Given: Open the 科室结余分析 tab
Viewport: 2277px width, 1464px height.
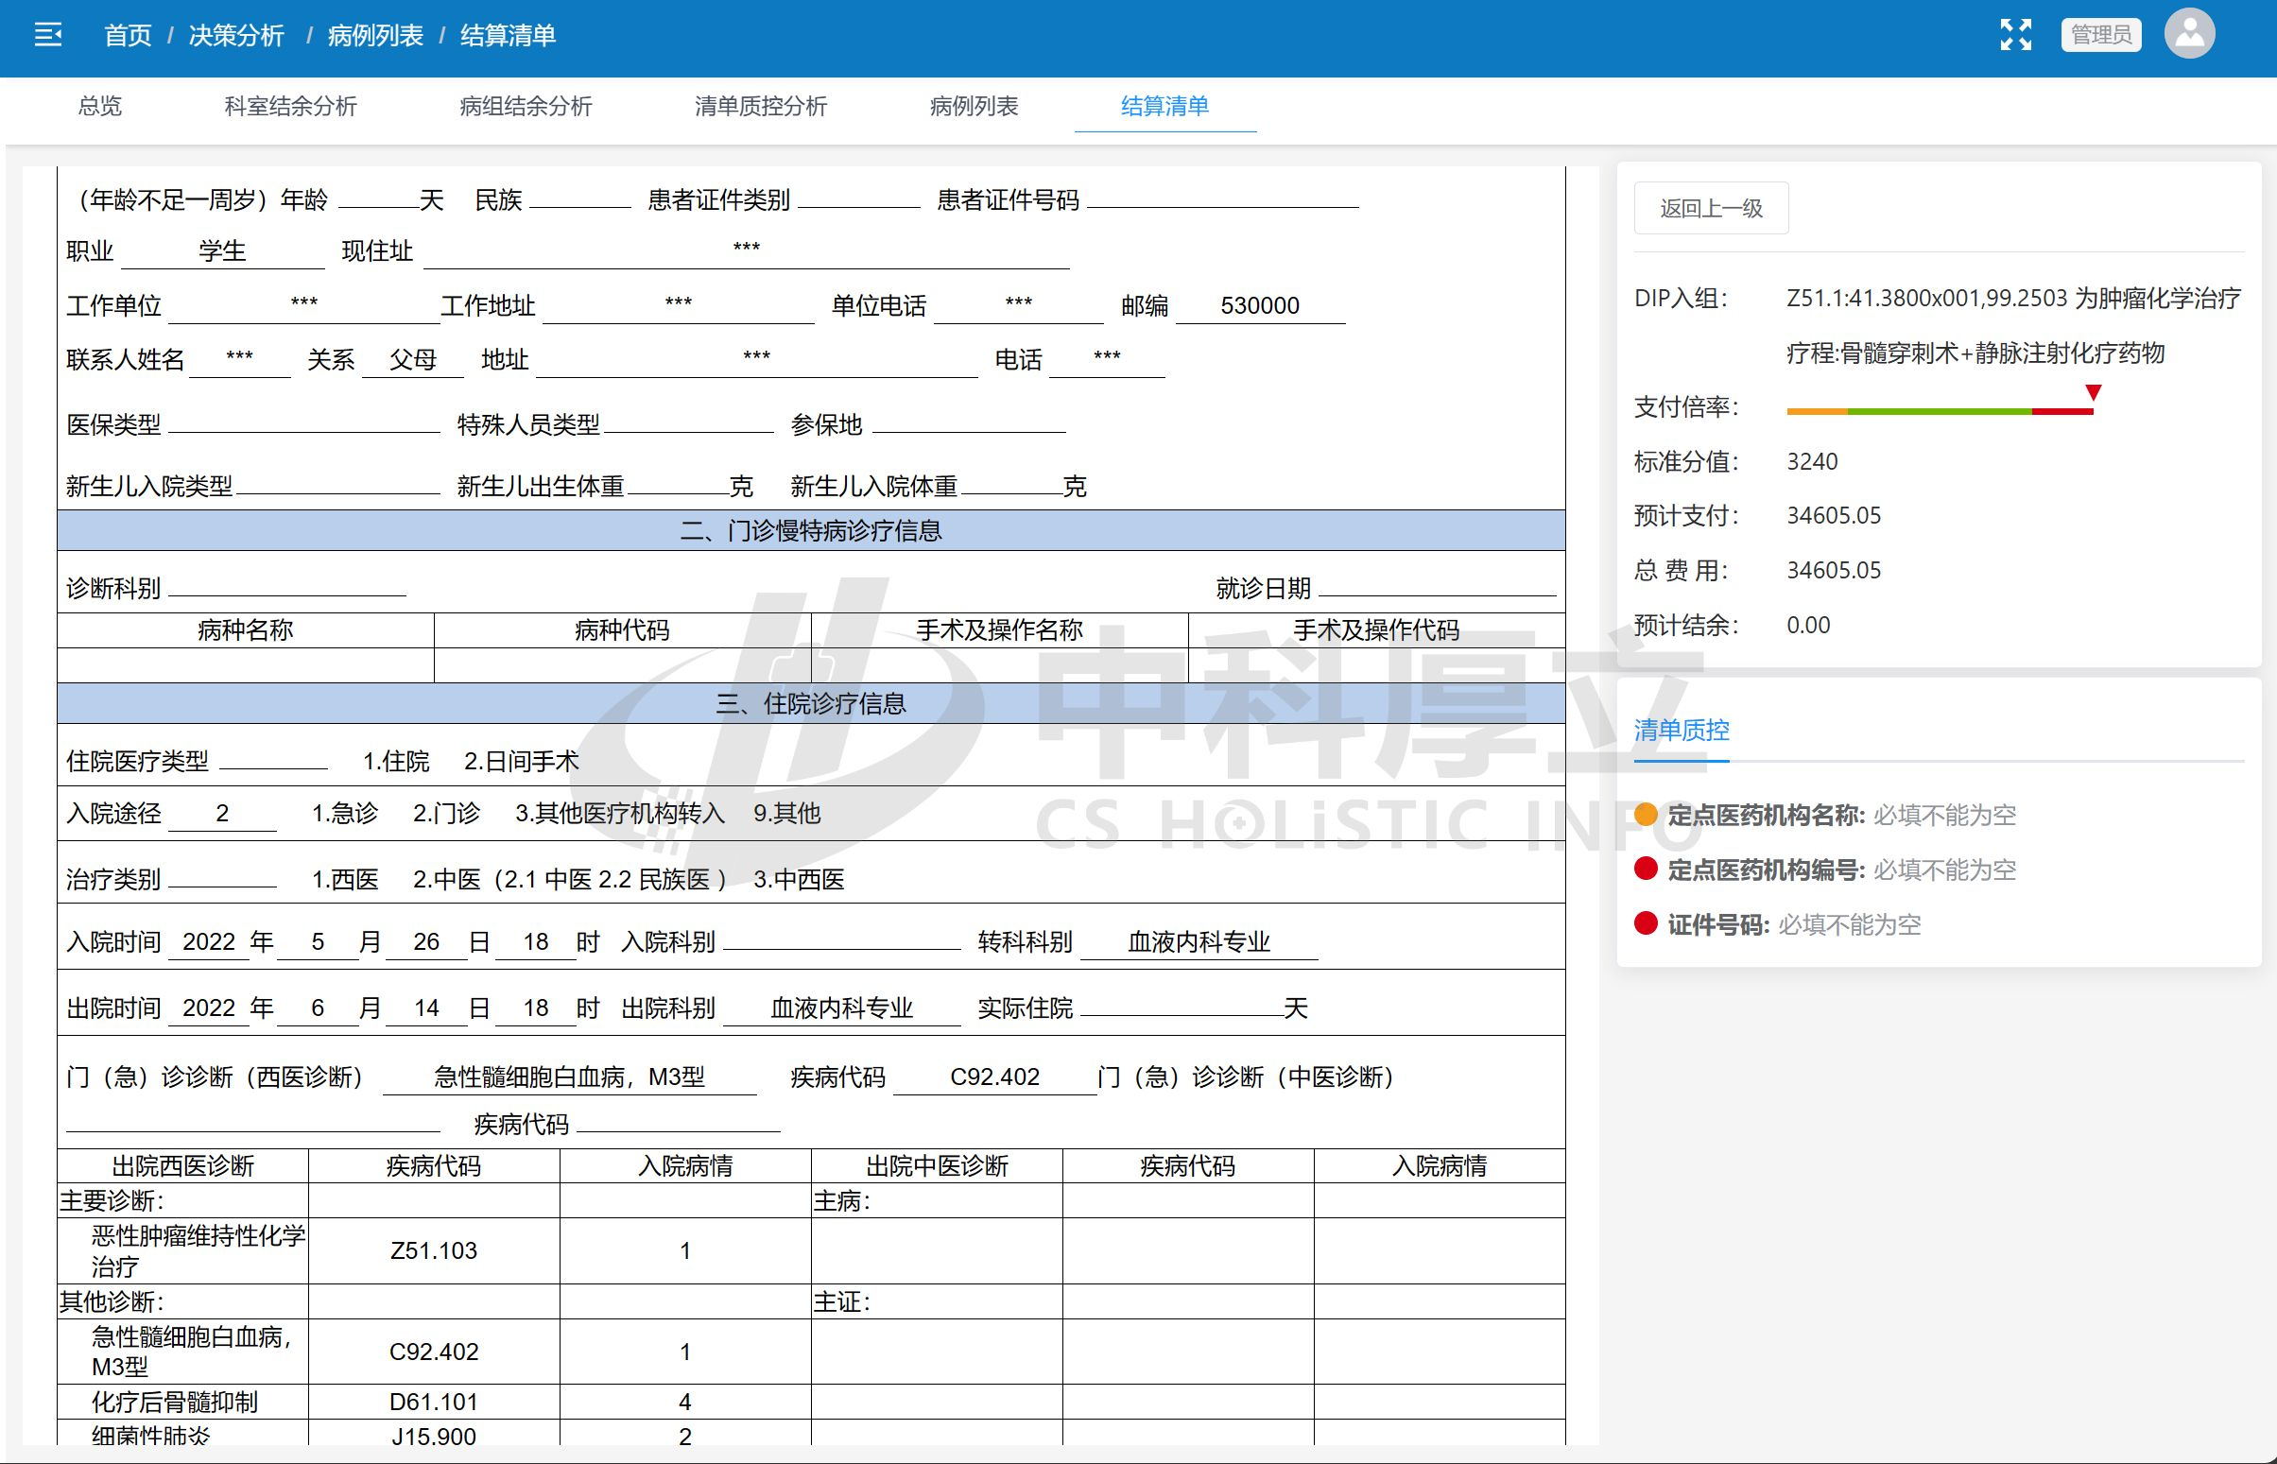Looking at the screenshot, I should click(x=290, y=106).
